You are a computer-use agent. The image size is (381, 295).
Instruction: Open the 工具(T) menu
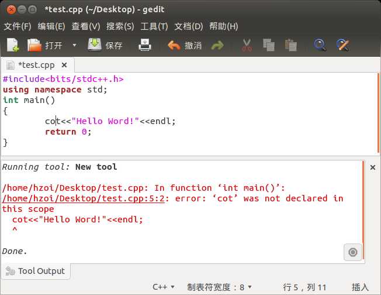[154, 26]
